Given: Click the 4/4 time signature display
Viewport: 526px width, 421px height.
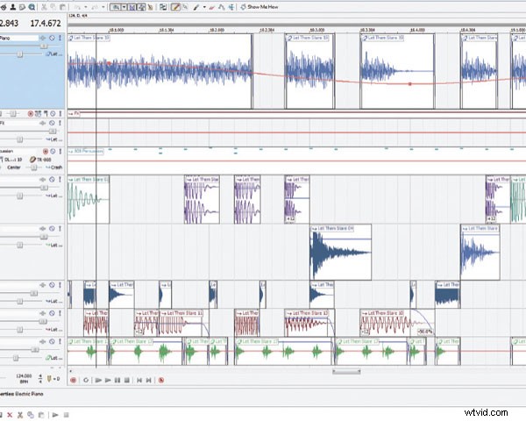Looking at the screenshot, I should (40, 379).
